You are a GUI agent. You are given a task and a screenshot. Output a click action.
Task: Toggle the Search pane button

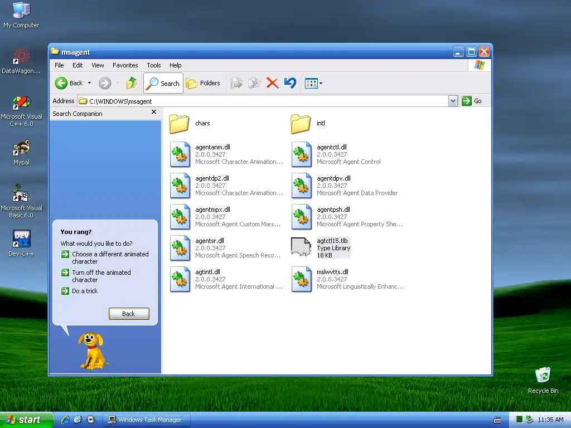(x=163, y=84)
